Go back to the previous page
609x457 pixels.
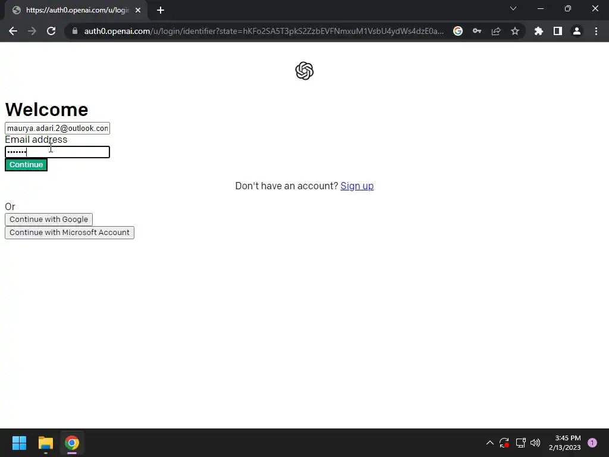(13, 31)
